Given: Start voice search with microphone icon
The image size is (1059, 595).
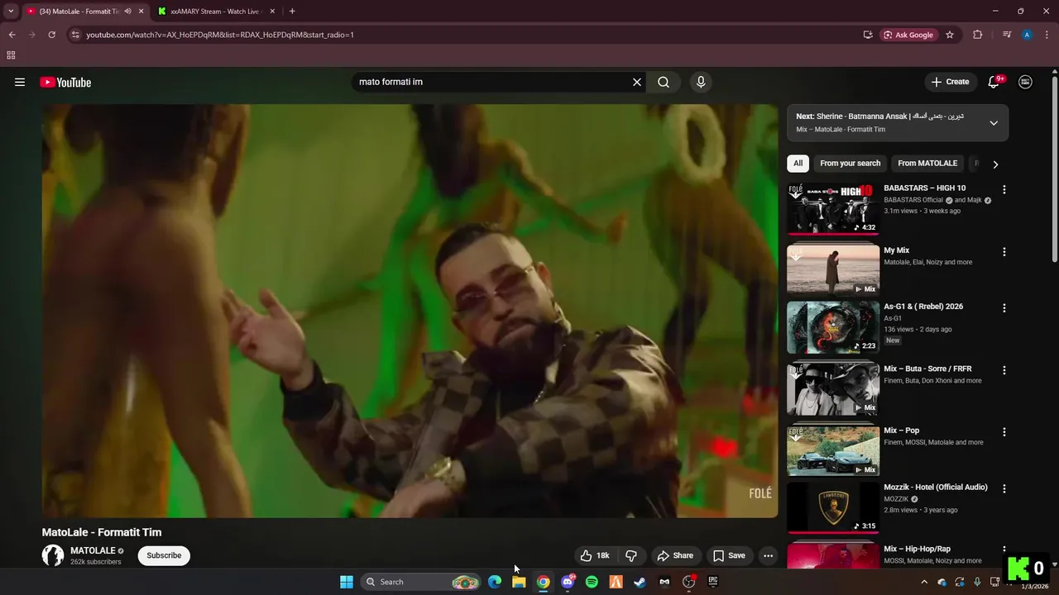Looking at the screenshot, I should (701, 82).
